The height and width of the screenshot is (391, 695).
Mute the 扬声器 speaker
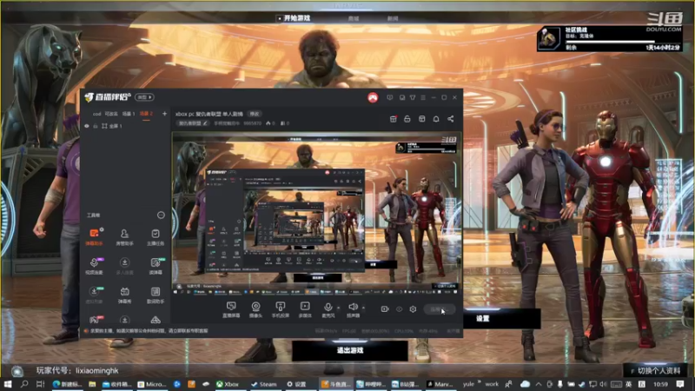[353, 309]
